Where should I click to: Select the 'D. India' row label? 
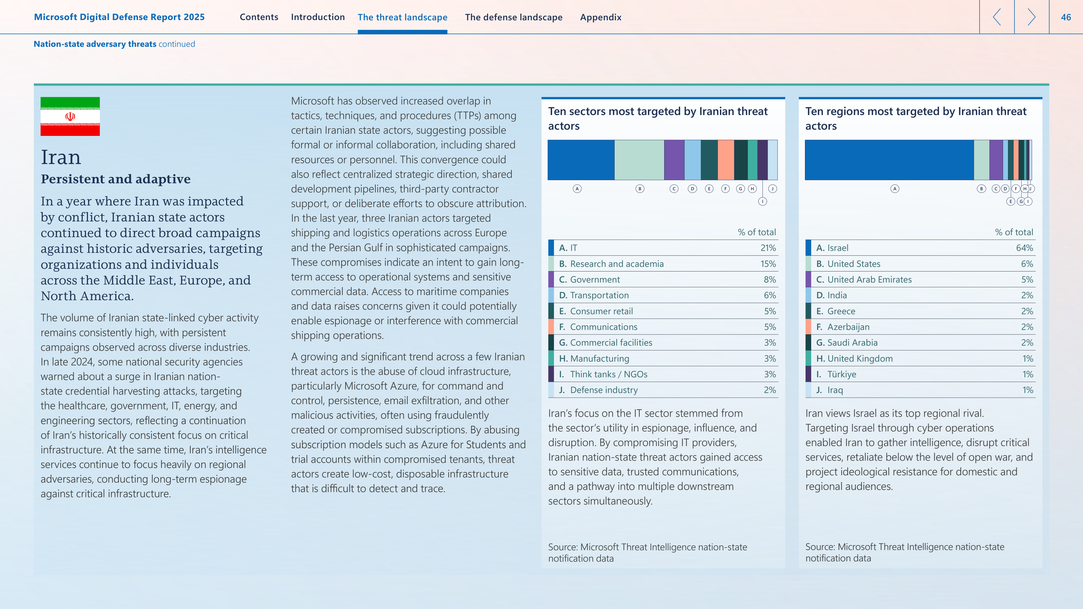[x=831, y=296]
